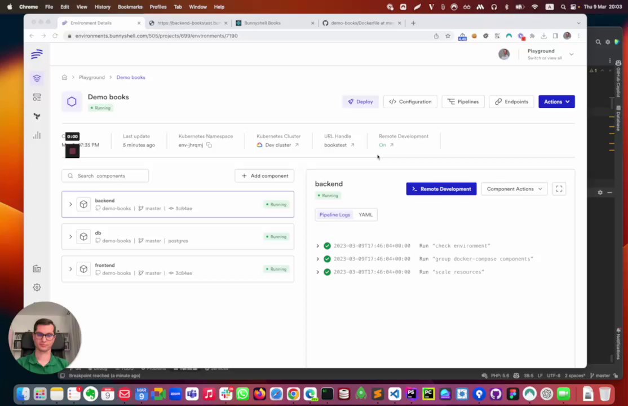Open Pipelines for the environment
Image resolution: width=628 pixels, height=406 pixels.
coord(463,102)
